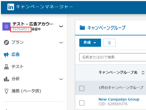Click the compass icon beside プラン
Screen dimensions: 146x110
6,42
